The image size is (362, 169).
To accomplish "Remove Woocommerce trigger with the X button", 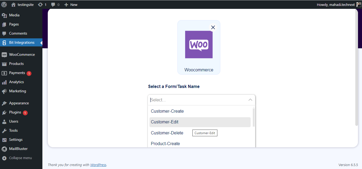I will 213,27.
